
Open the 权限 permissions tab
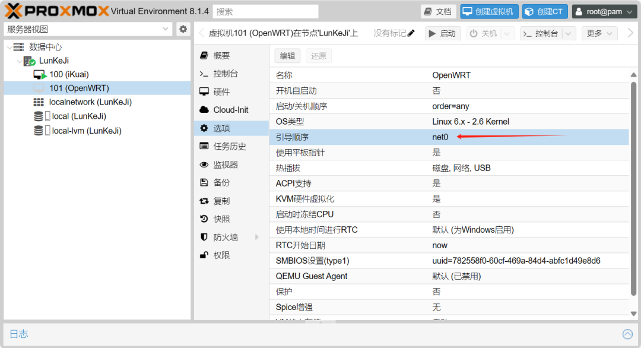tap(231, 255)
